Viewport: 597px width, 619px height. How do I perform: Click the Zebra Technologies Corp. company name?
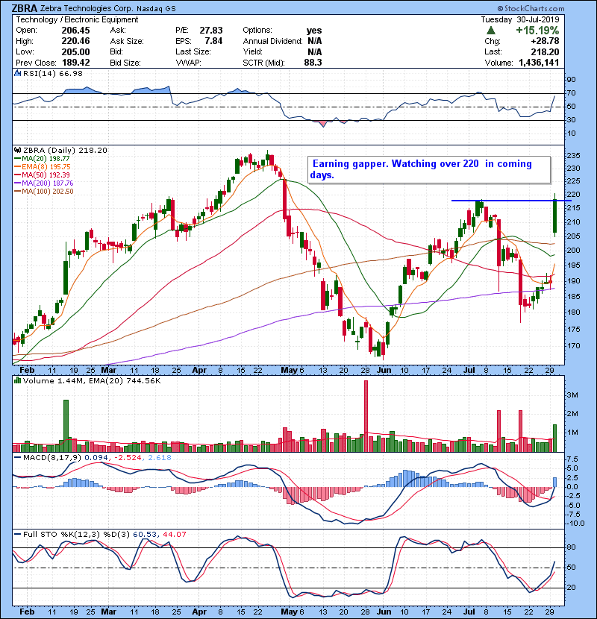(87, 8)
